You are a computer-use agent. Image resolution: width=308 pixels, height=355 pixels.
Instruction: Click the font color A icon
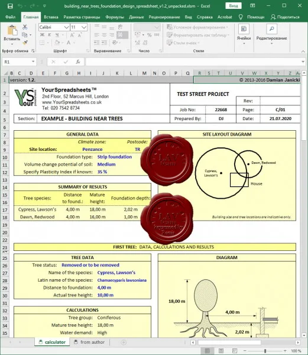(x=69, y=43)
